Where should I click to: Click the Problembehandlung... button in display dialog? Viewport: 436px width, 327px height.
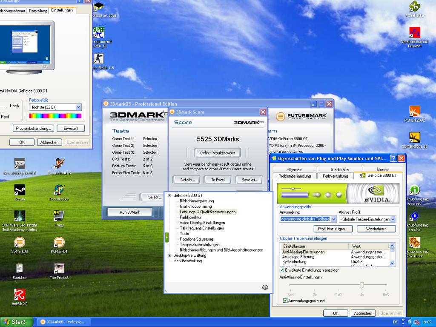[x=33, y=129]
